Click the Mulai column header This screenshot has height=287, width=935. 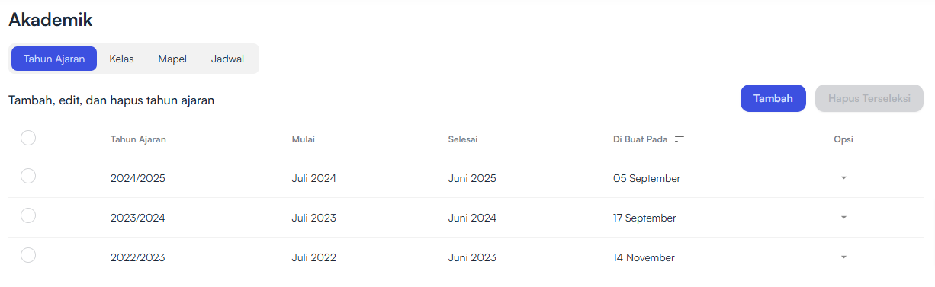304,139
